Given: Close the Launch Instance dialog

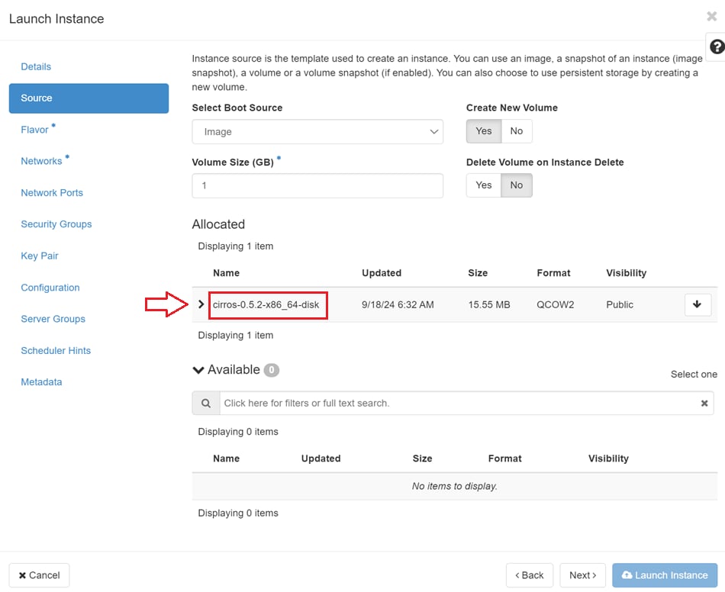Looking at the screenshot, I should (x=711, y=17).
